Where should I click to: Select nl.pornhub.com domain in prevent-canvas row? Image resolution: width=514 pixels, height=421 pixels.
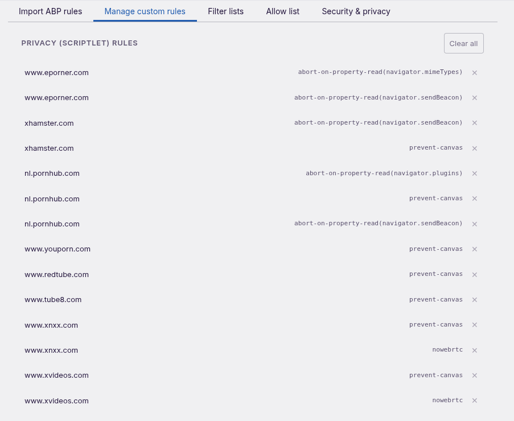(x=52, y=199)
